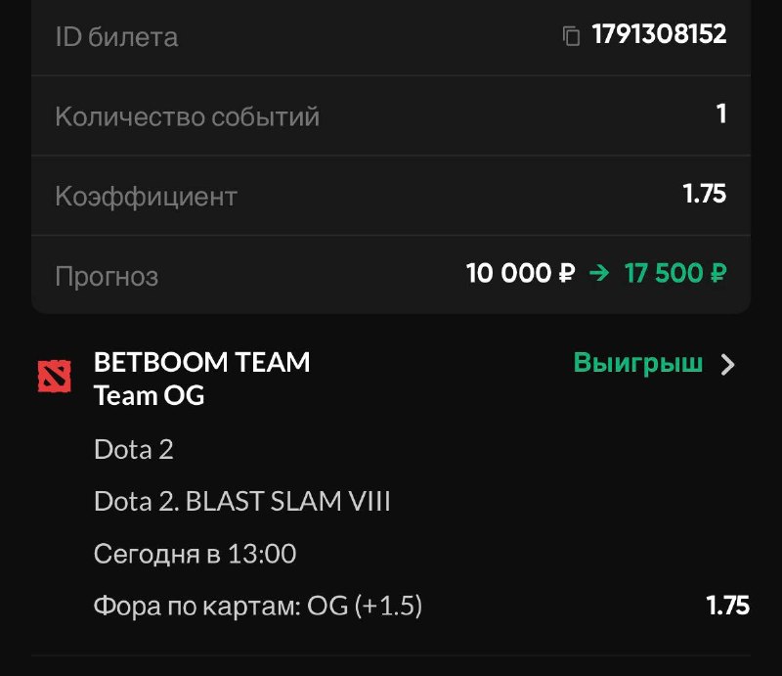Click the ID билета label
Viewport: 782px width, 676px height.
(116, 37)
